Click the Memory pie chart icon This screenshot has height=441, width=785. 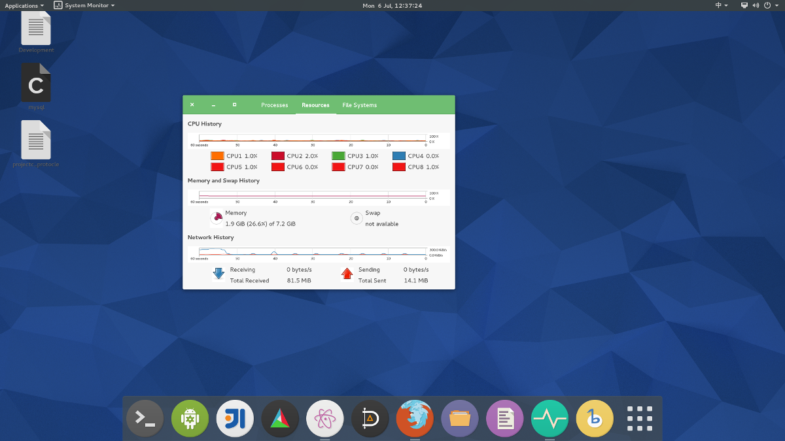coord(217,218)
